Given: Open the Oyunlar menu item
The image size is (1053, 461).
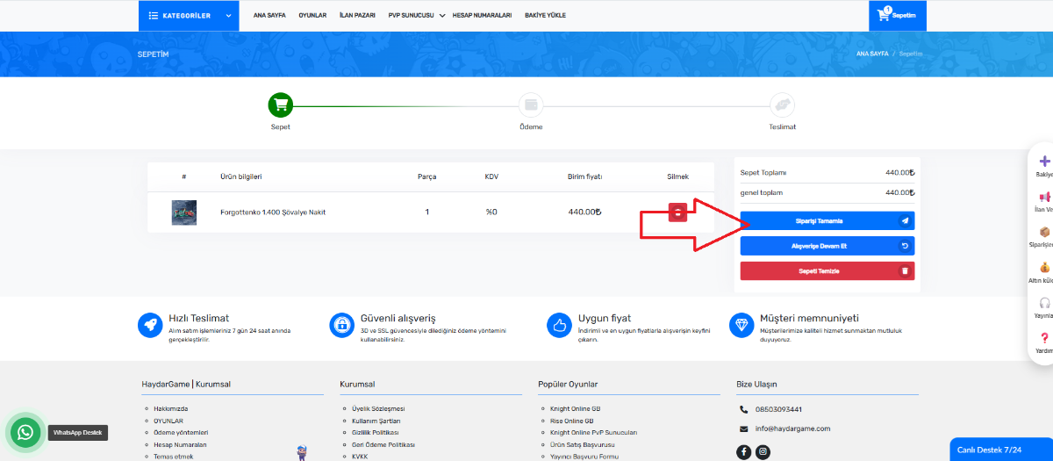Looking at the screenshot, I should click(x=312, y=16).
